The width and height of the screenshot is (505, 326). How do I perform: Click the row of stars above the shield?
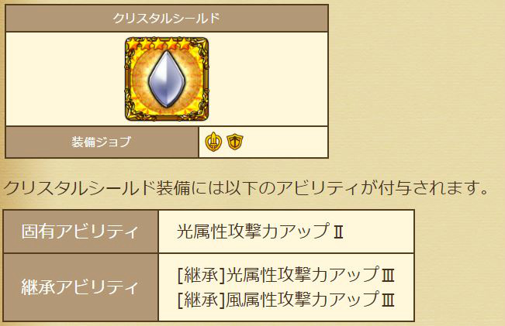pos(167,44)
